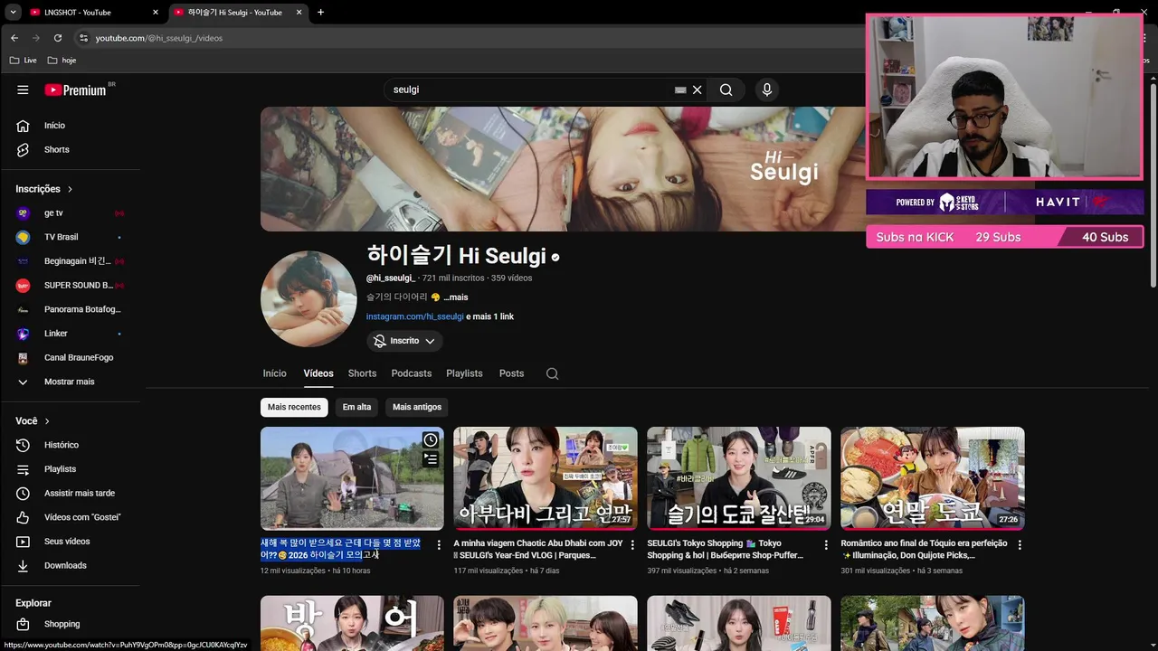The width and height of the screenshot is (1158, 651).
Task: Reload the page with refresh icon
Action: (x=58, y=38)
